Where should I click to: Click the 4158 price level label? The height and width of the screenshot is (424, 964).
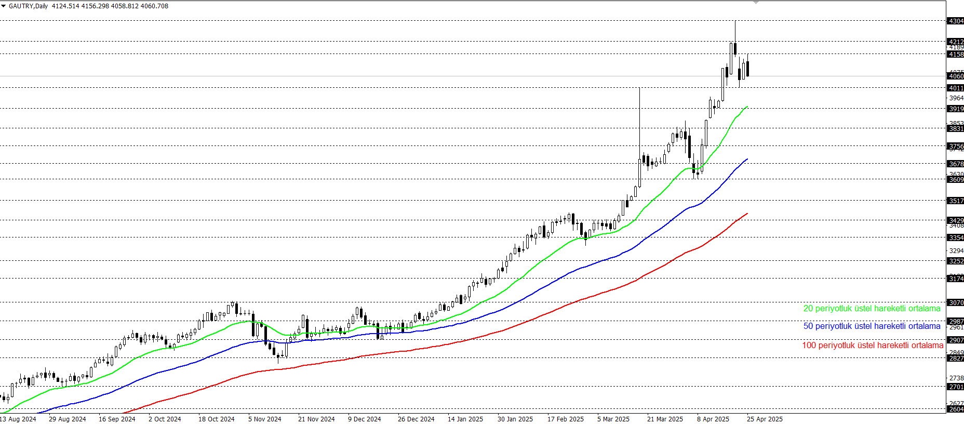[956, 54]
